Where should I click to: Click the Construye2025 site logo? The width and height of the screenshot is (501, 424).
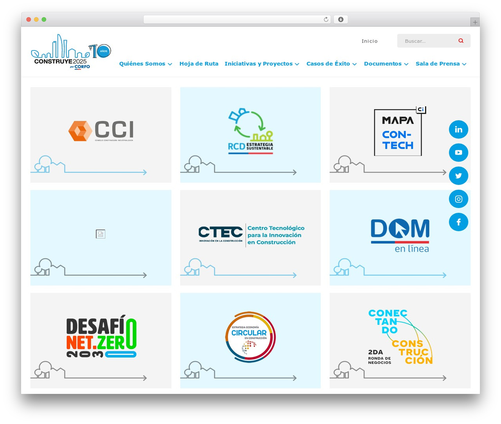[x=71, y=52]
